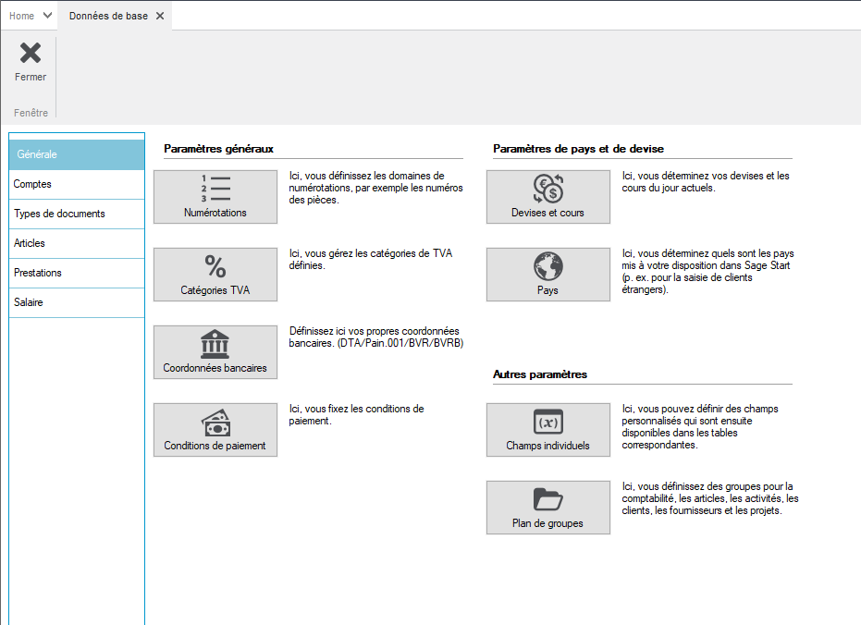The height and width of the screenshot is (625, 861).
Task: Open the Champs individuels tile
Action: 548,430
